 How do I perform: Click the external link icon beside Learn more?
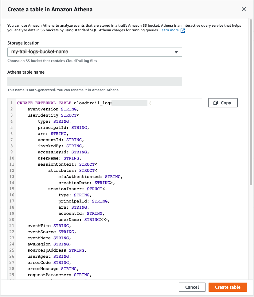[183, 31]
